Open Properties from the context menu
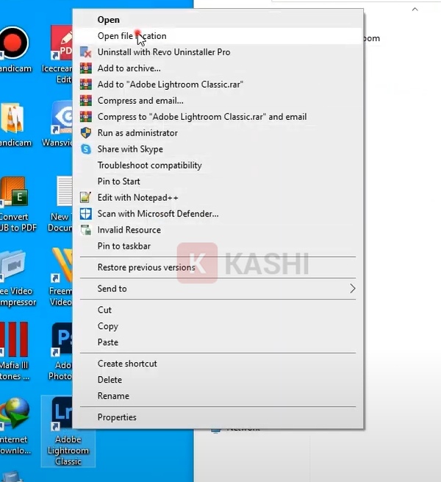The width and height of the screenshot is (441, 482). pyautogui.click(x=117, y=417)
